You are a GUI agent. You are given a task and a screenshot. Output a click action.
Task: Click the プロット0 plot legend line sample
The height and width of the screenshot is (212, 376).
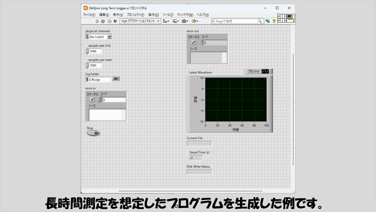(265, 71)
